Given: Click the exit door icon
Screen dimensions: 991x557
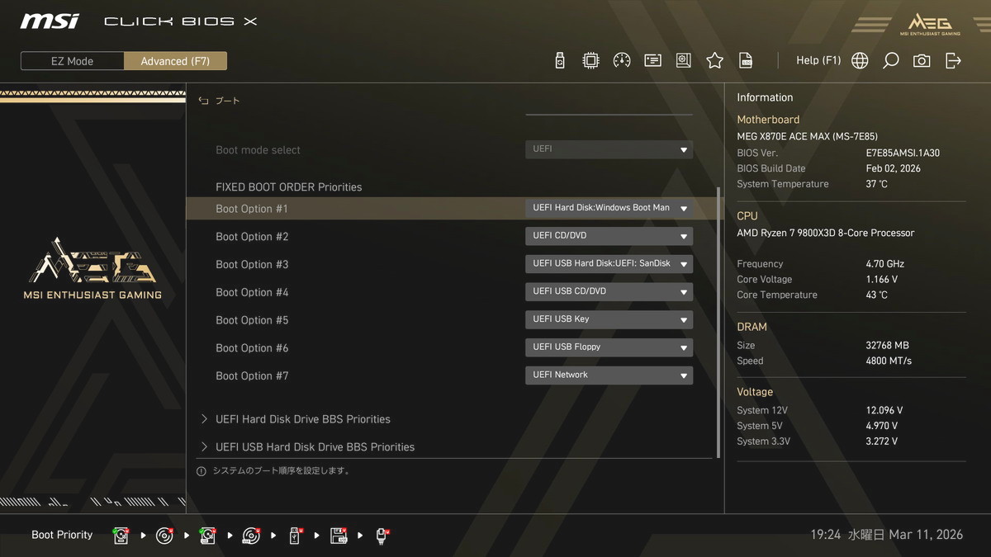Looking at the screenshot, I should [953, 60].
